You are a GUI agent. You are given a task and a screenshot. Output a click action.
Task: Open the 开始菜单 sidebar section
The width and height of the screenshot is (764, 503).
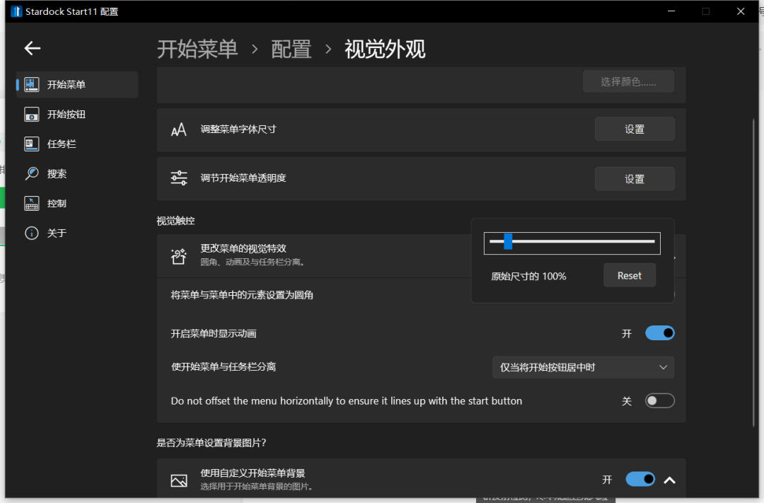[77, 84]
